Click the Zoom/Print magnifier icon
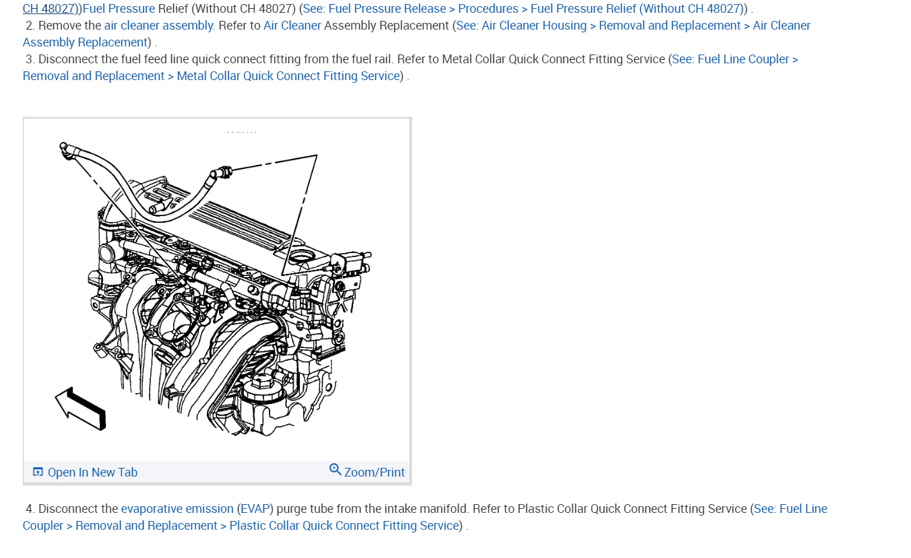This screenshot has height=558, width=911. (335, 469)
